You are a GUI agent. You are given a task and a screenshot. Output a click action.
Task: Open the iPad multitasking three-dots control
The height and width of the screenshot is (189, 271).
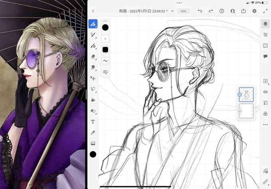click(x=179, y=3)
